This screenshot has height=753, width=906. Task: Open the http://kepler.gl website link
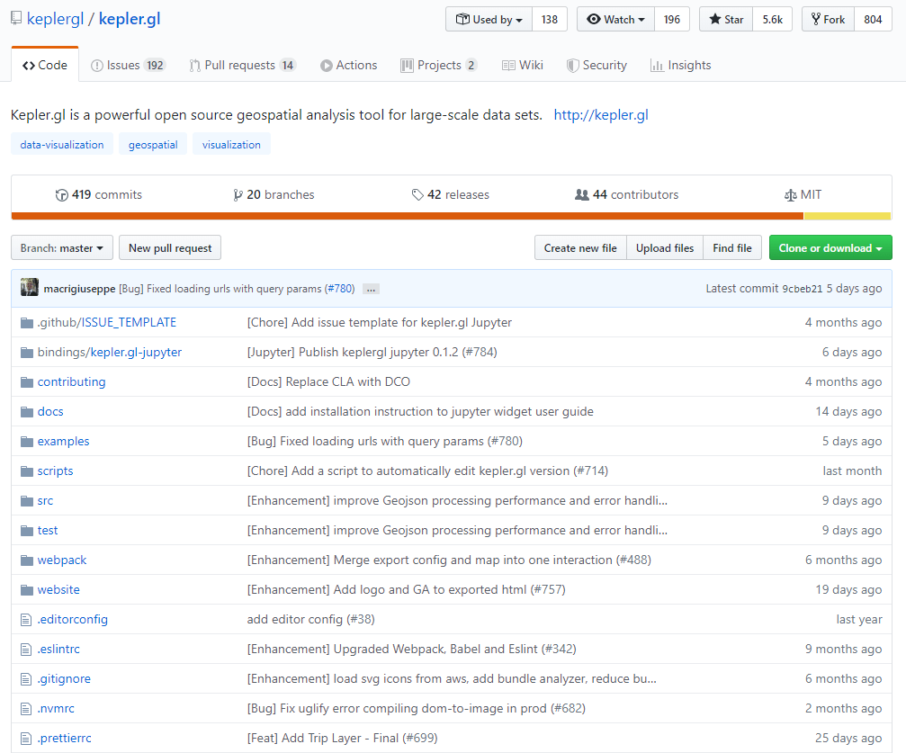click(x=600, y=115)
